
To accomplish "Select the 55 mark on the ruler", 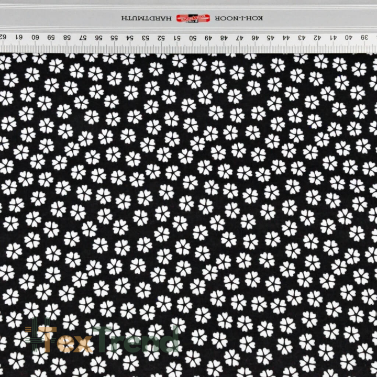I will coord(114,38).
